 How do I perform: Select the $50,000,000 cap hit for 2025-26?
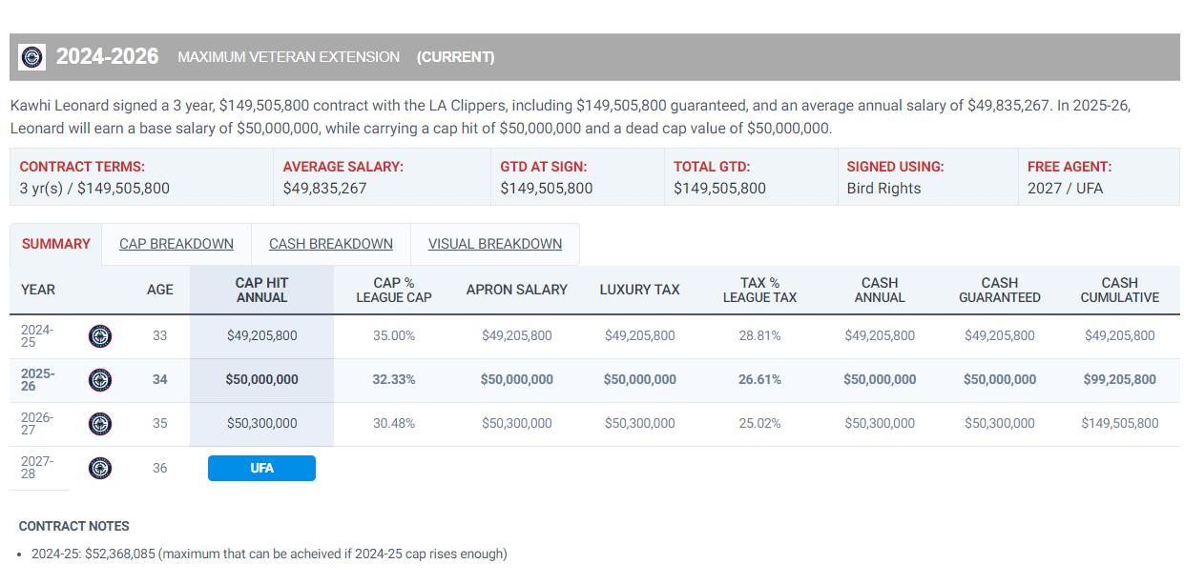coord(261,379)
